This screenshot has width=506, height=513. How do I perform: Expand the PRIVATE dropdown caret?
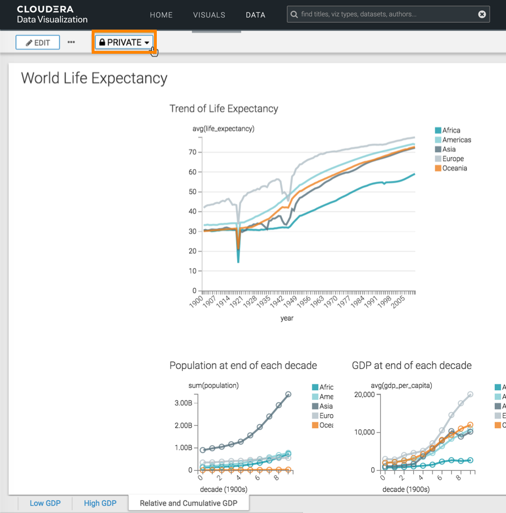[147, 43]
